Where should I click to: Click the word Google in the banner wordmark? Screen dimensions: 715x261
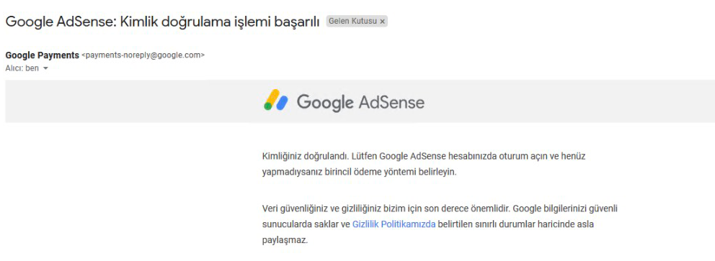[325, 102]
